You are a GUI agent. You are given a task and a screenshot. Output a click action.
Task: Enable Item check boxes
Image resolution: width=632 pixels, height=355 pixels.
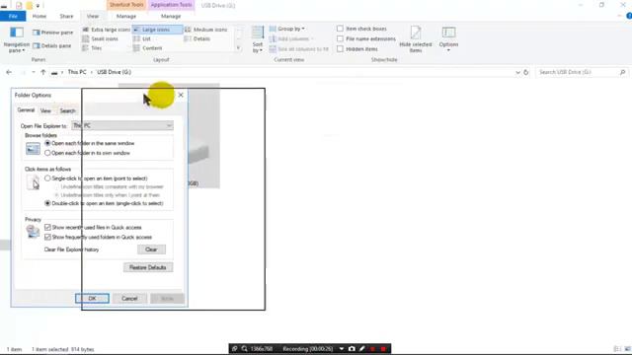pos(340,29)
